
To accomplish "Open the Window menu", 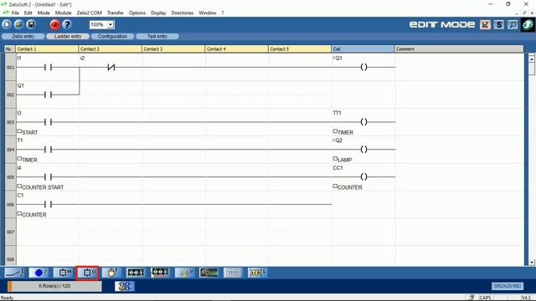I will 208,13.
